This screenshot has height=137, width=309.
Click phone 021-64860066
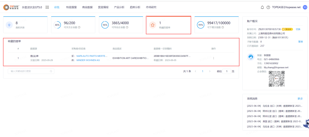point(271,59)
